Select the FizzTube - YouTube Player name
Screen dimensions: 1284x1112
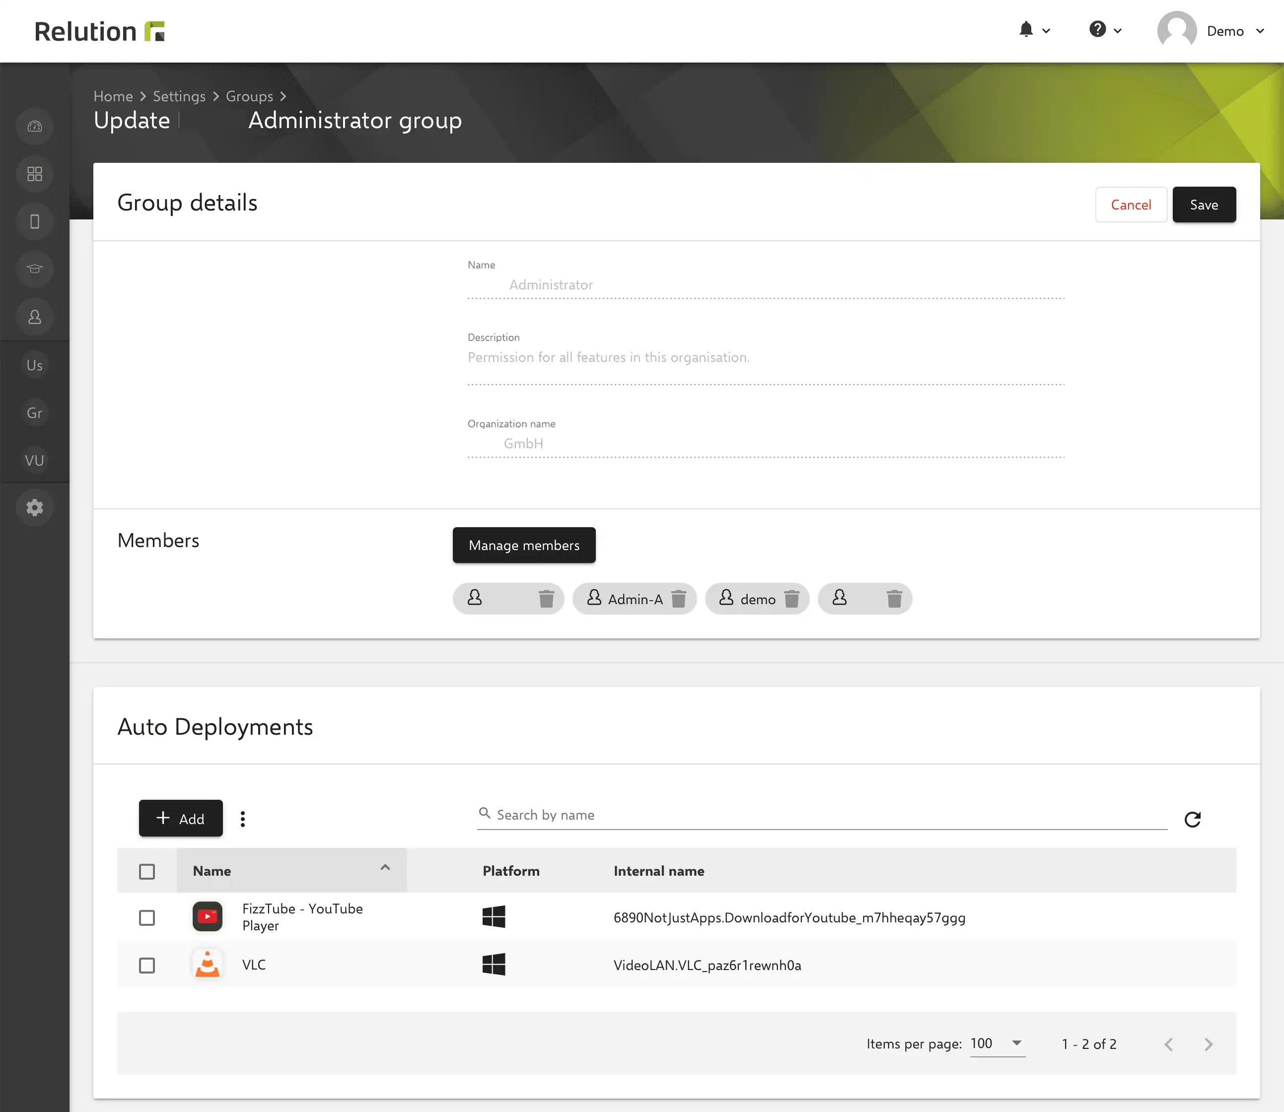[303, 917]
